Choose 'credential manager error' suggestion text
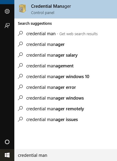Viewport: 117px width, 161px height. click(51, 87)
